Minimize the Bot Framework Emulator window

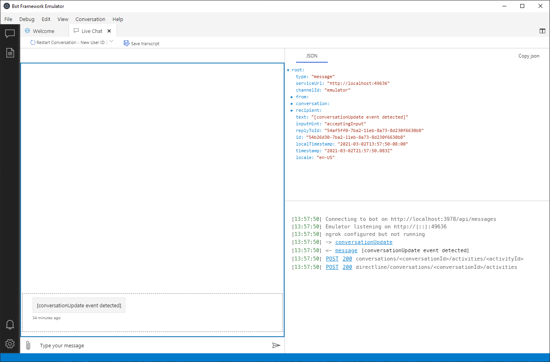[x=504, y=6]
